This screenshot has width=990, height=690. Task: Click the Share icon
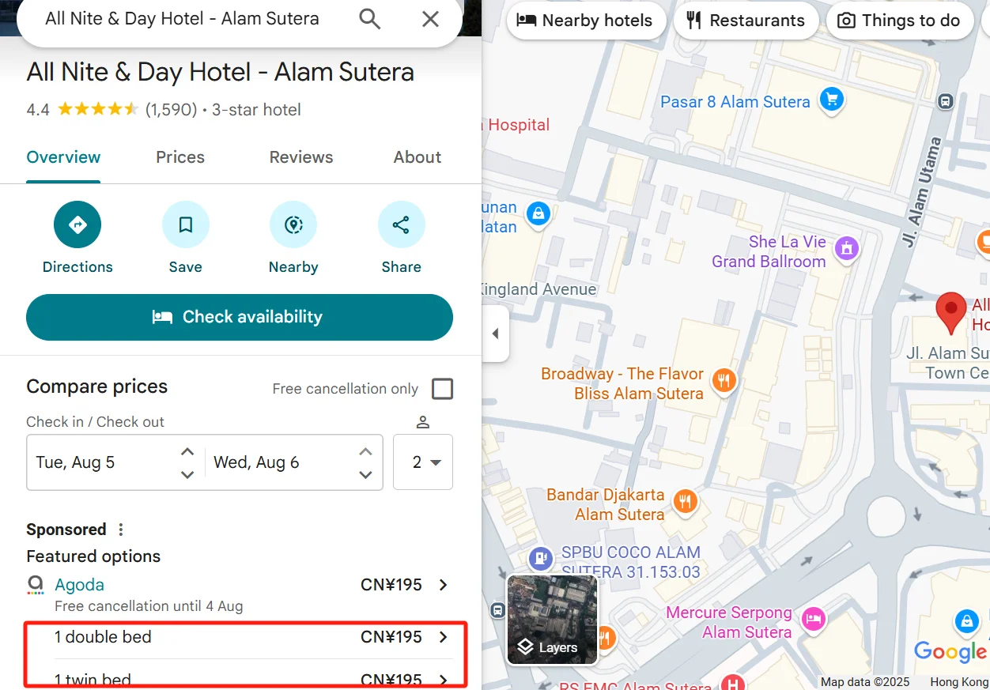coord(401,224)
